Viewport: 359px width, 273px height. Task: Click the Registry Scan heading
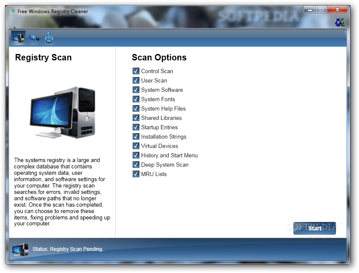[43, 57]
